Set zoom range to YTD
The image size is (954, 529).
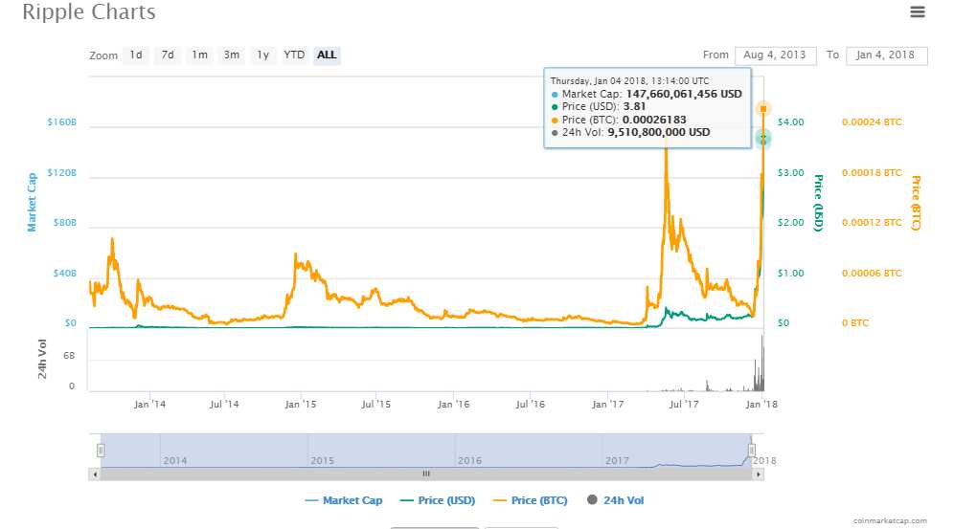point(294,55)
